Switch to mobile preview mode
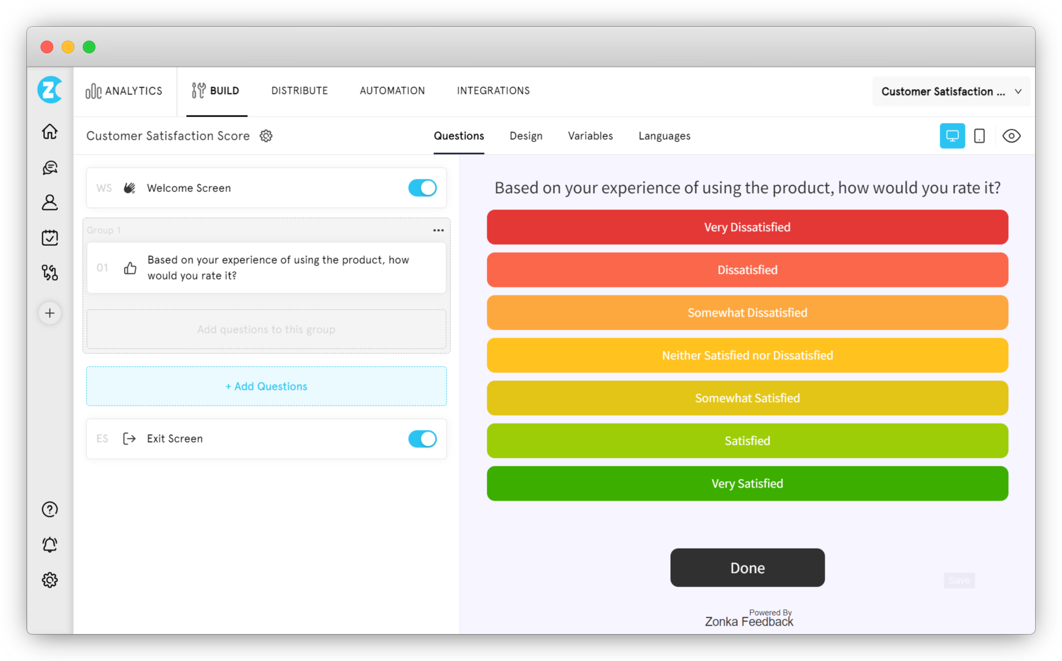This screenshot has height=661, width=1062. [980, 136]
